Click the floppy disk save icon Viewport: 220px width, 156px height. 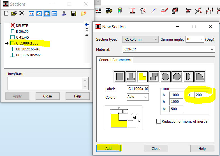tap(74, 13)
